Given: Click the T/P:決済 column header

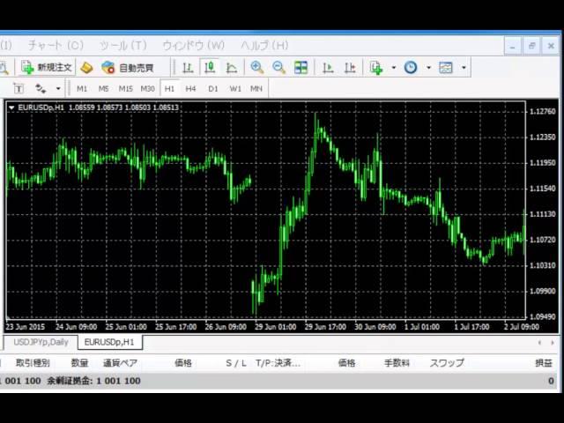Looking at the screenshot, I should pyautogui.click(x=278, y=363).
